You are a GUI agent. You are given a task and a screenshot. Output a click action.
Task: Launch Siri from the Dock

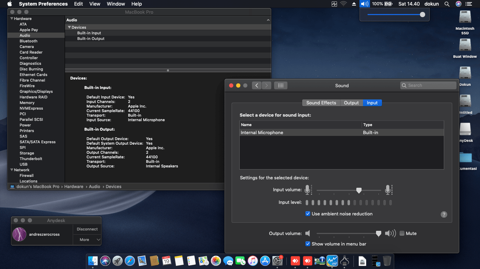[x=105, y=261]
